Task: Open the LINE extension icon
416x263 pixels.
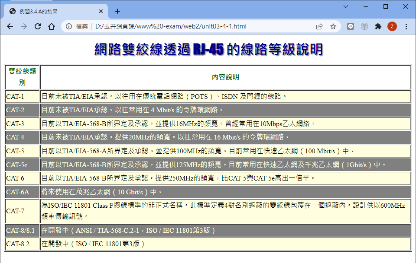Action: tap(351, 26)
